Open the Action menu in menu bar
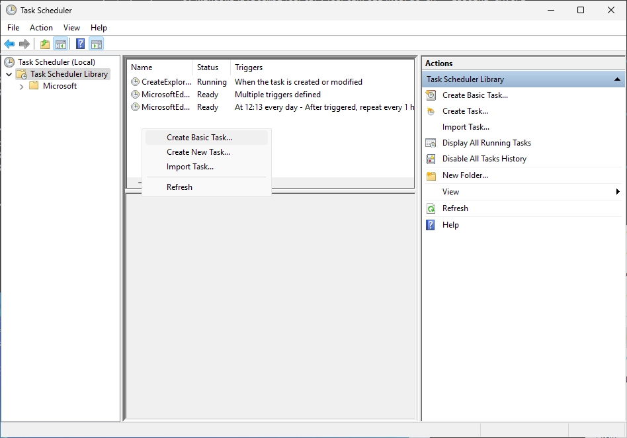This screenshot has height=438, width=627. [41, 28]
